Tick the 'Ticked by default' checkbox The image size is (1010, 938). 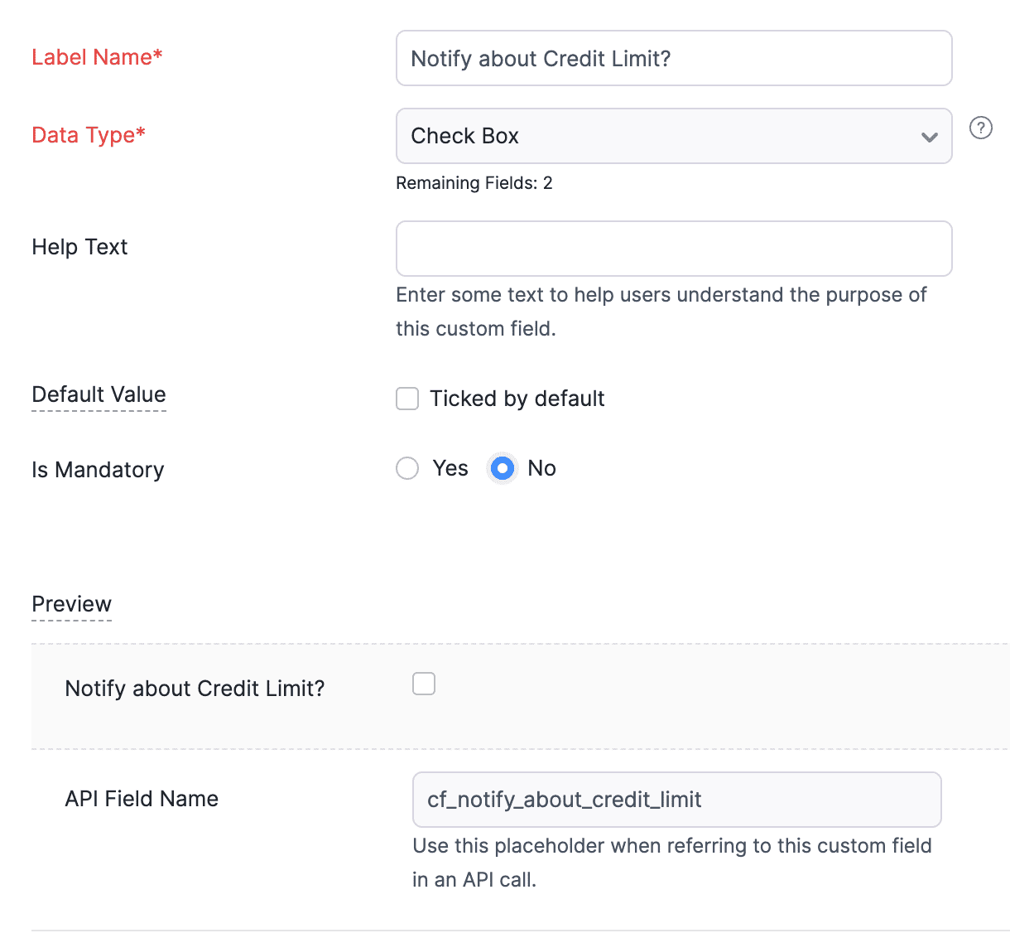(x=407, y=399)
